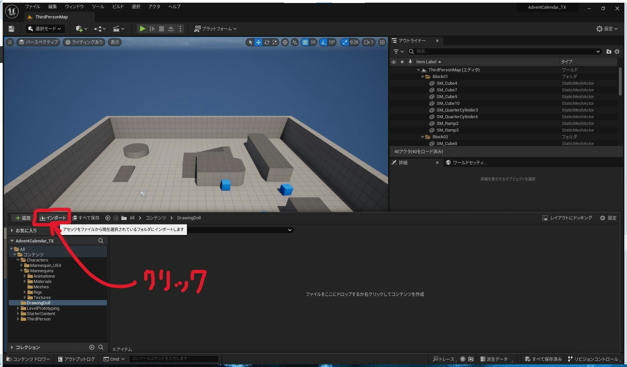The image size is (627, 367).
Task: Open the add content quick menu icon
Action: 81,29
